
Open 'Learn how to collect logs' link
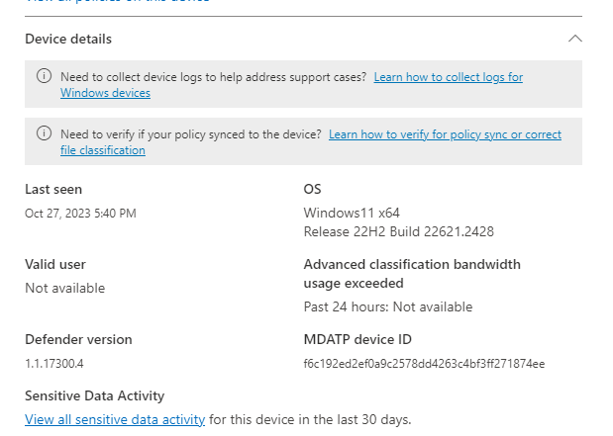[448, 77]
